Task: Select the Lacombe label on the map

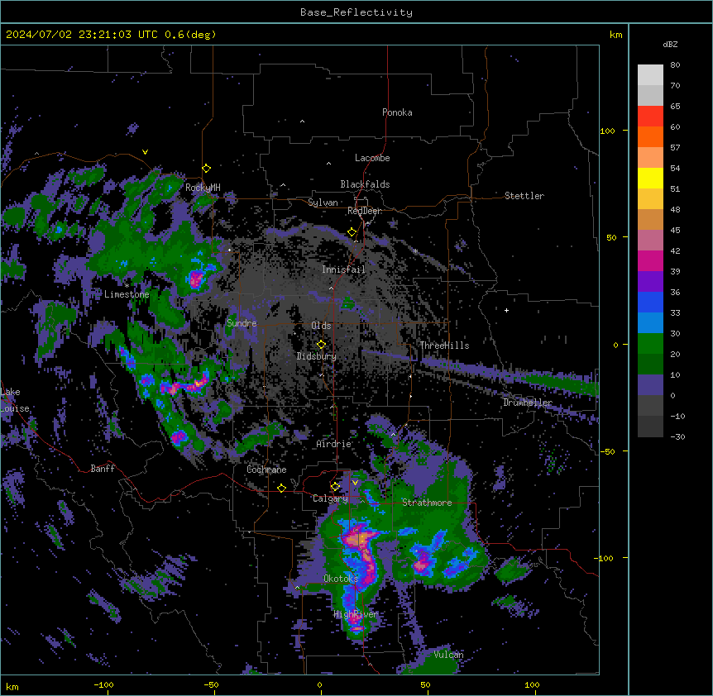Action: [372, 158]
